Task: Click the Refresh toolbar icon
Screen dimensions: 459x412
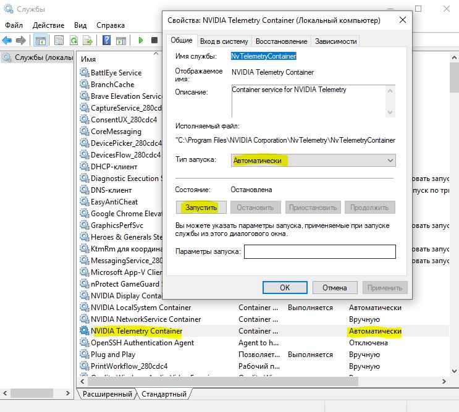Action: click(74, 40)
